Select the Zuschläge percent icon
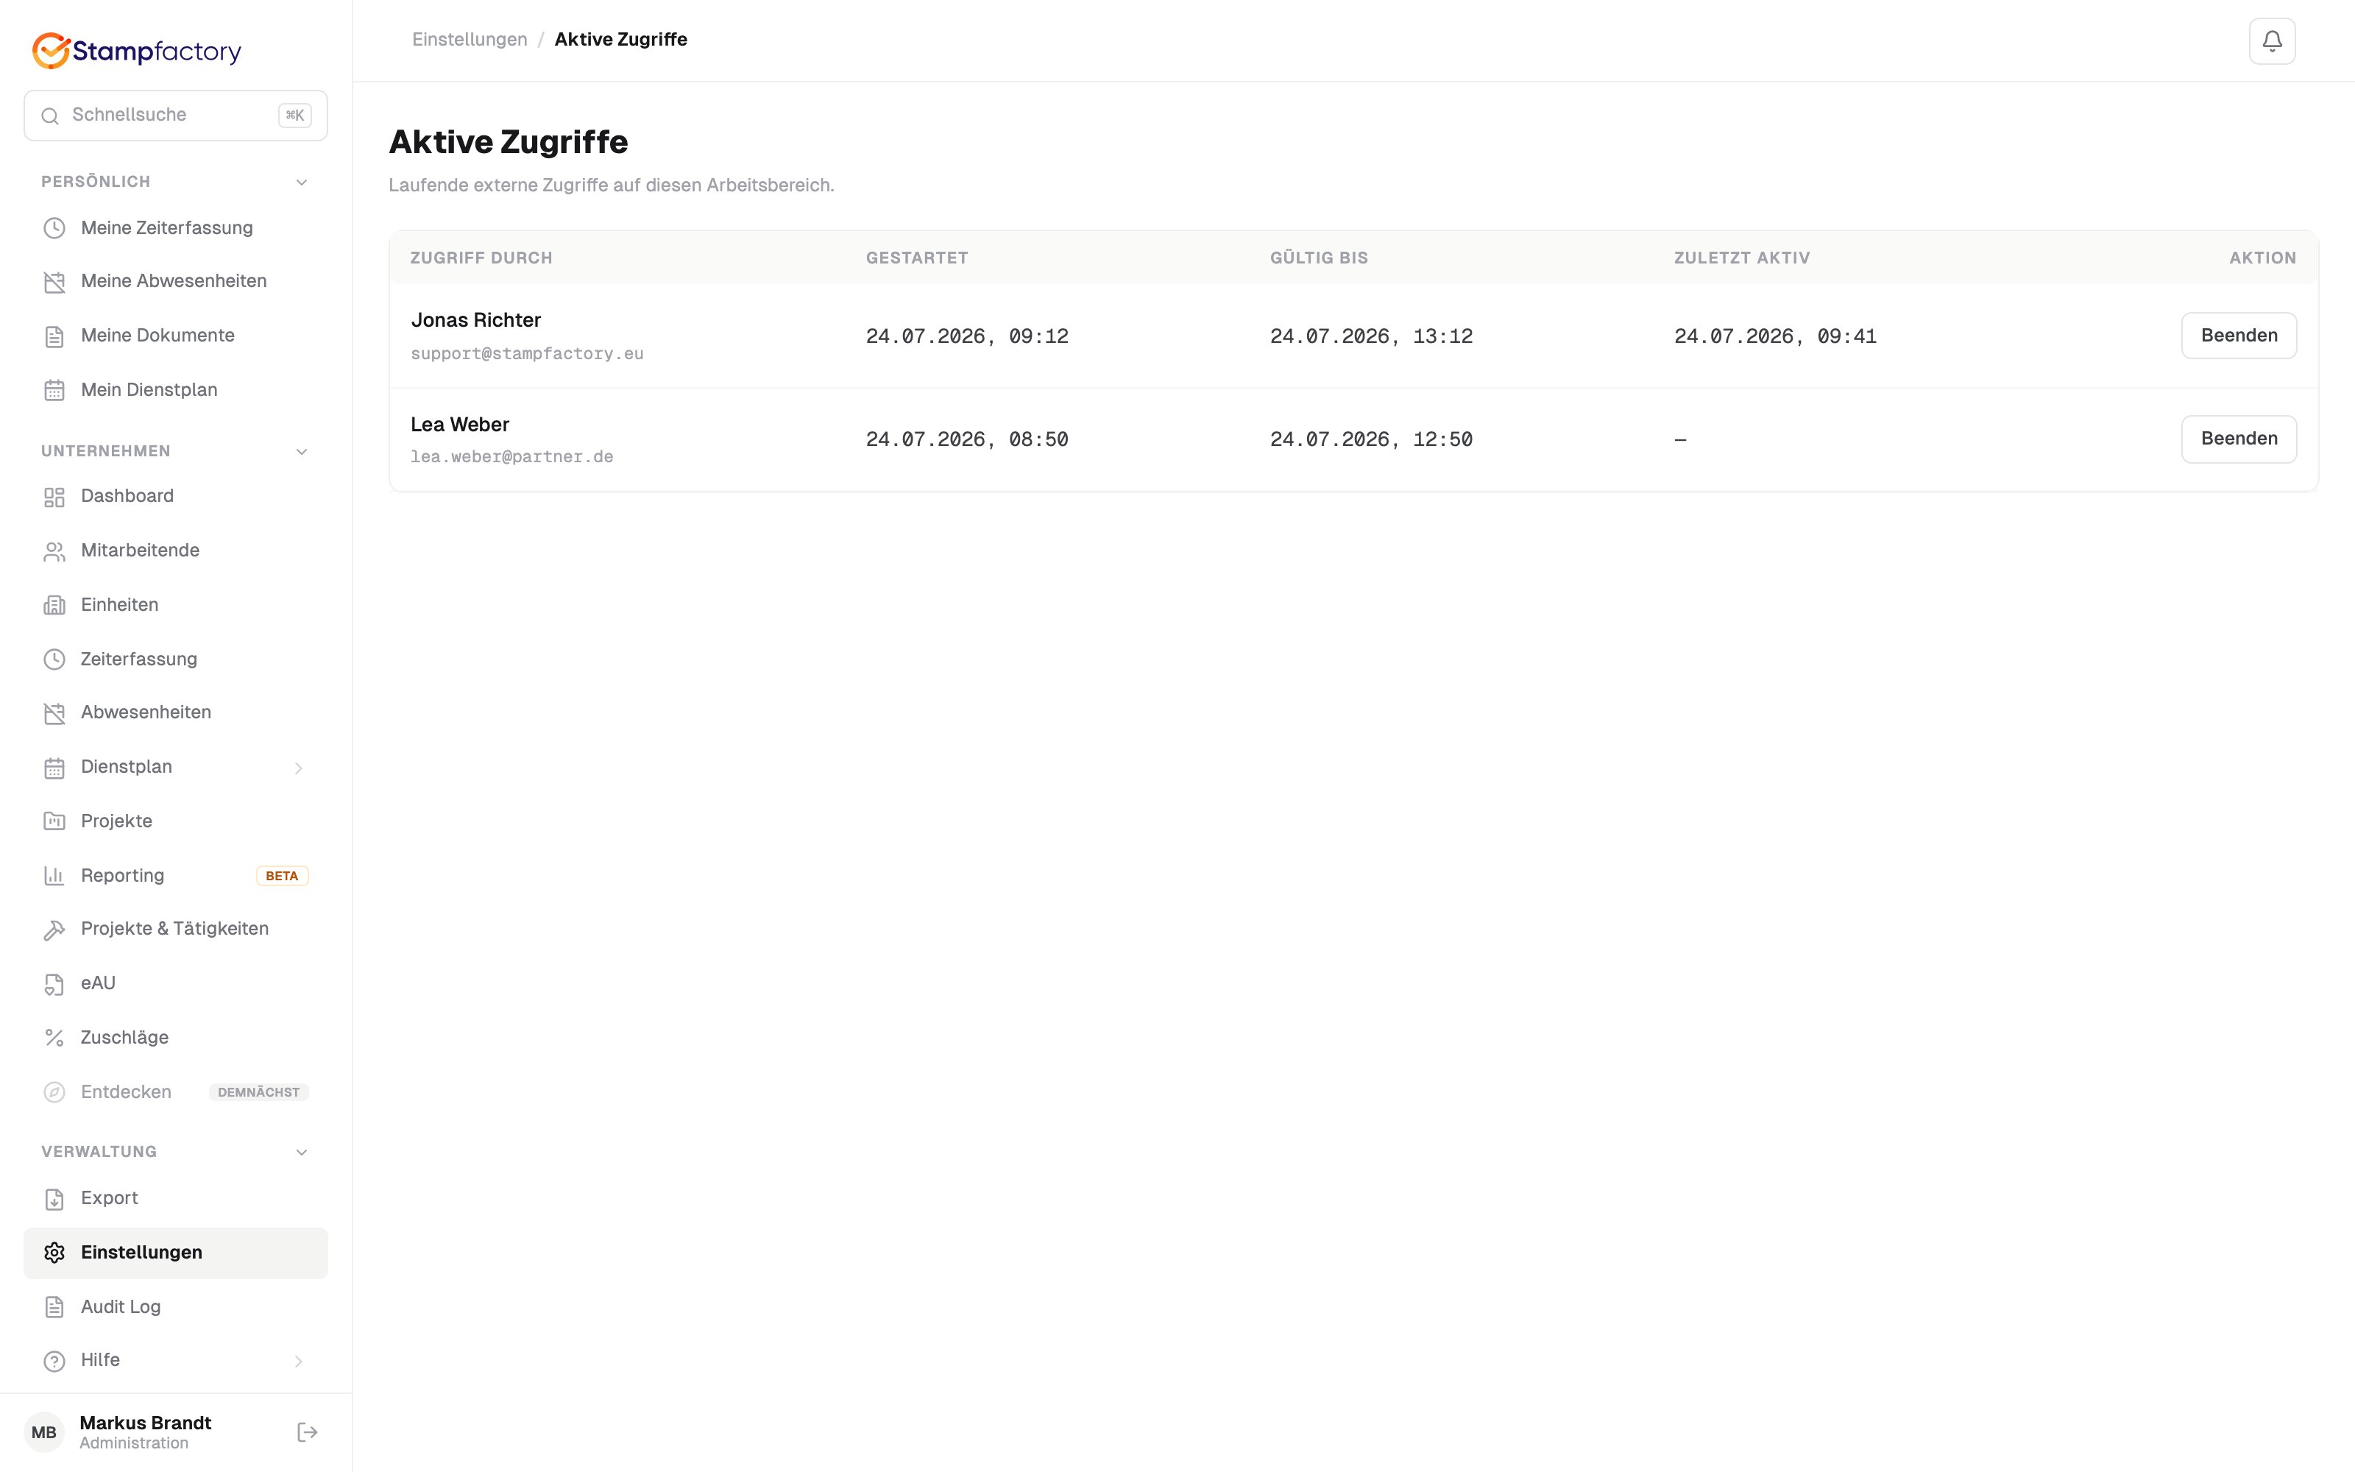The image size is (2355, 1472). 54,1038
